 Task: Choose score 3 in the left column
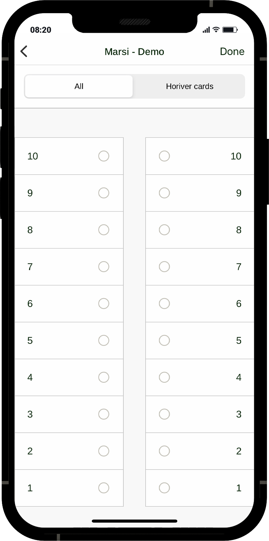(104, 414)
